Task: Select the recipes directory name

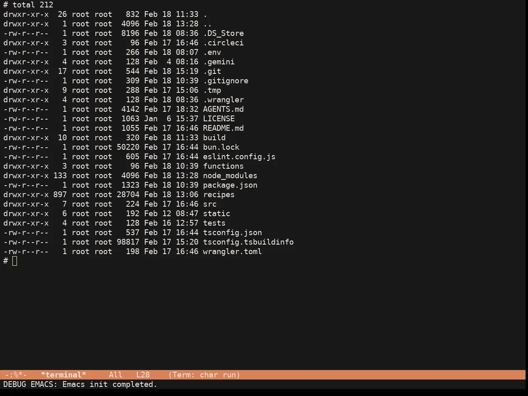Action: click(x=219, y=195)
